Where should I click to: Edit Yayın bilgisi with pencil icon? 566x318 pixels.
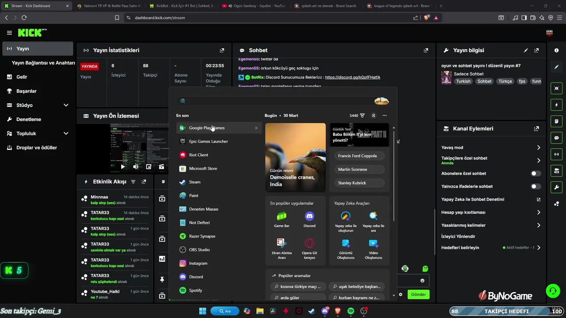[526, 51]
